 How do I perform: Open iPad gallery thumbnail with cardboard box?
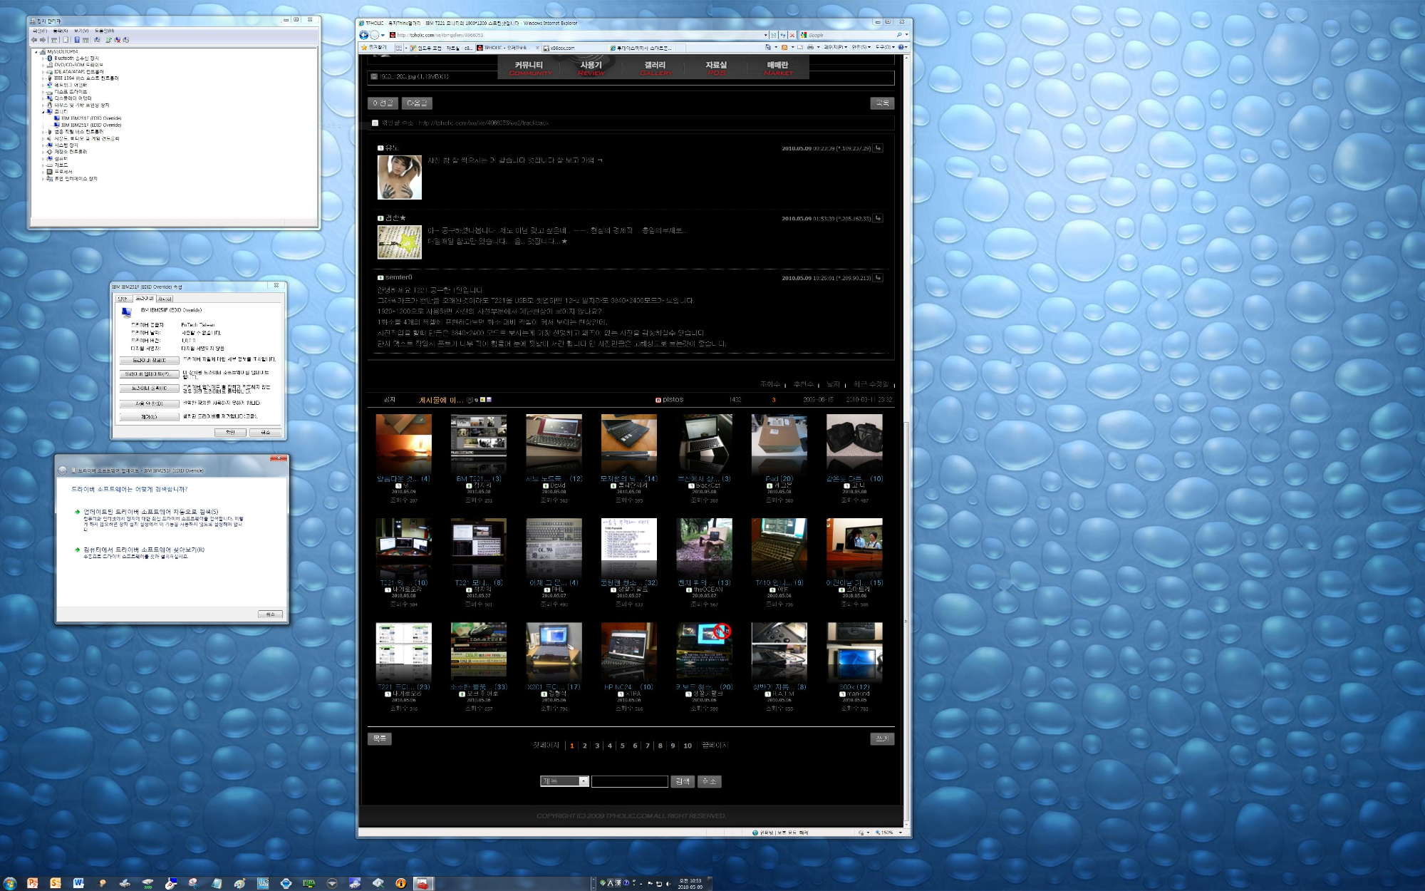pyautogui.click(x=779, y=445)
